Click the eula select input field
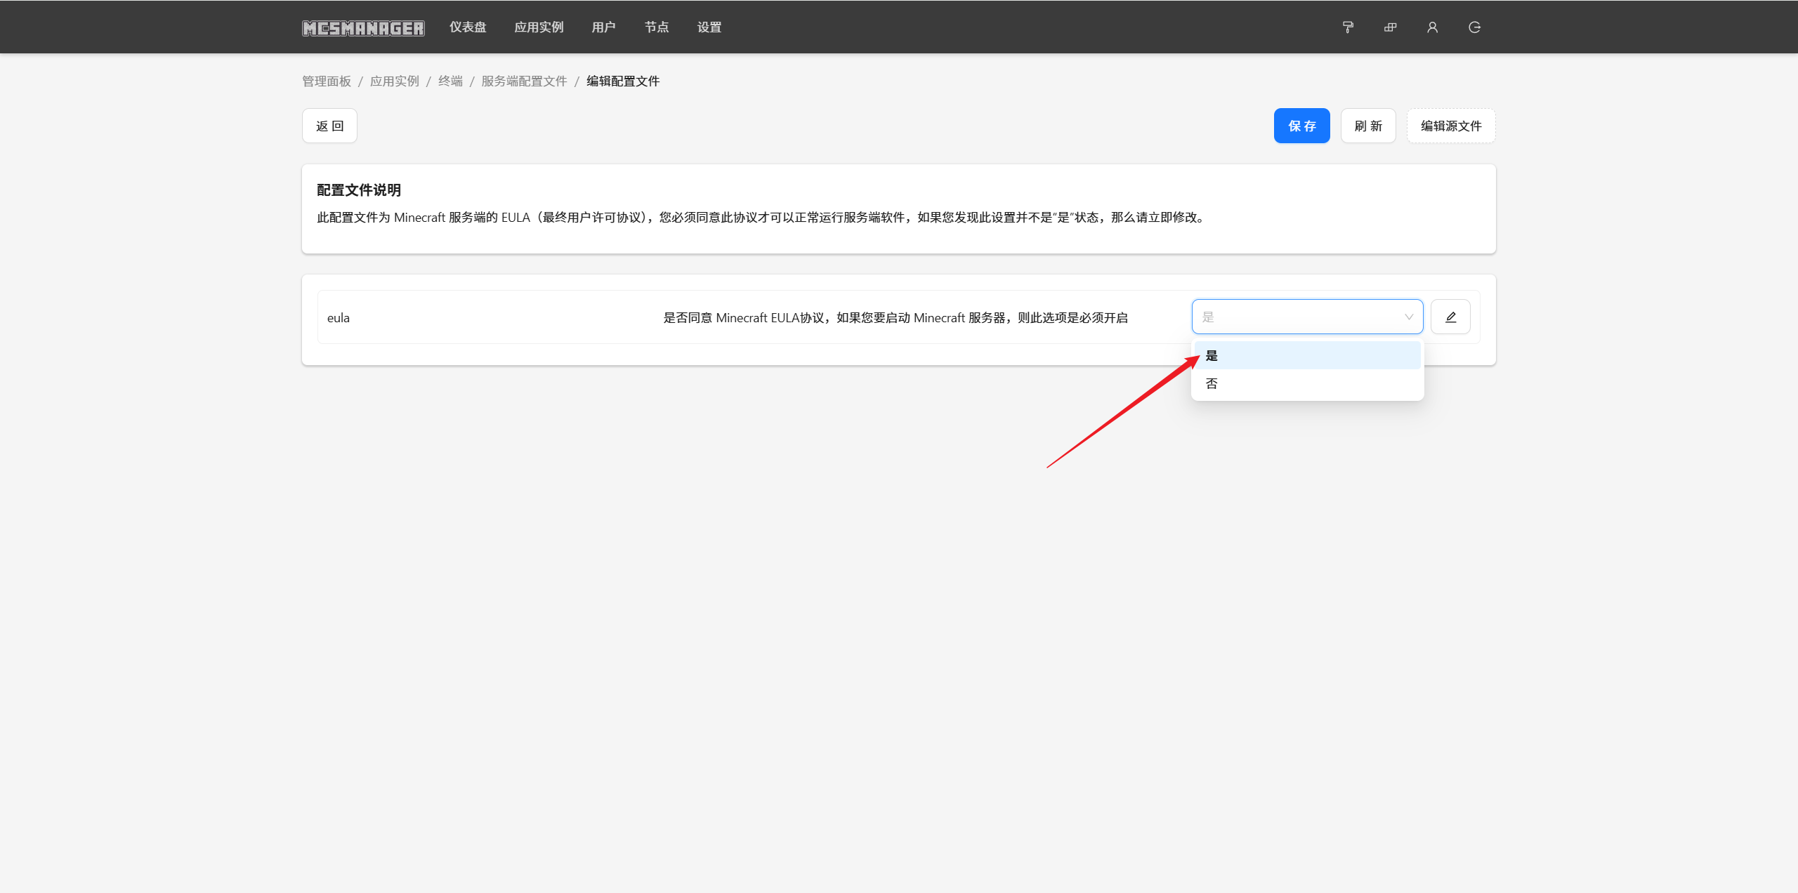 [1307, 317]
